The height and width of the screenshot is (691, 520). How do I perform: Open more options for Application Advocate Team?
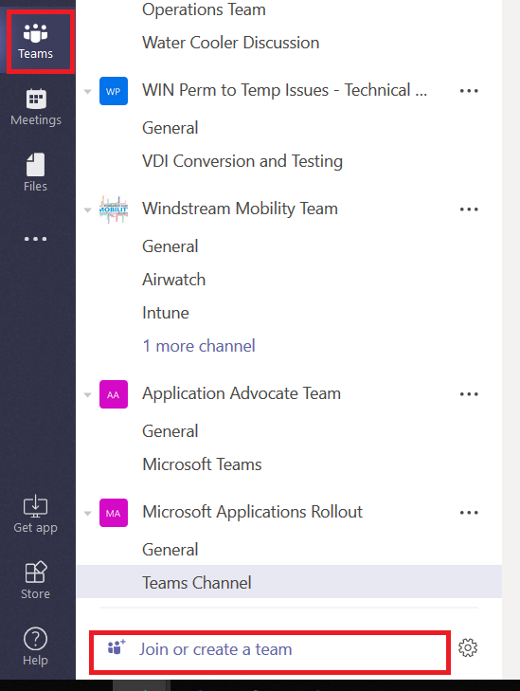pyautogui.click(x=469, y=394)
